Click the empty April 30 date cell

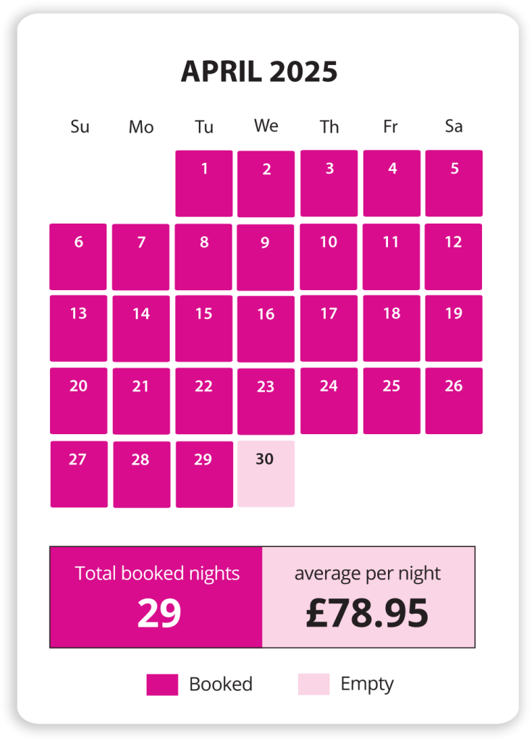coord(266,474)
